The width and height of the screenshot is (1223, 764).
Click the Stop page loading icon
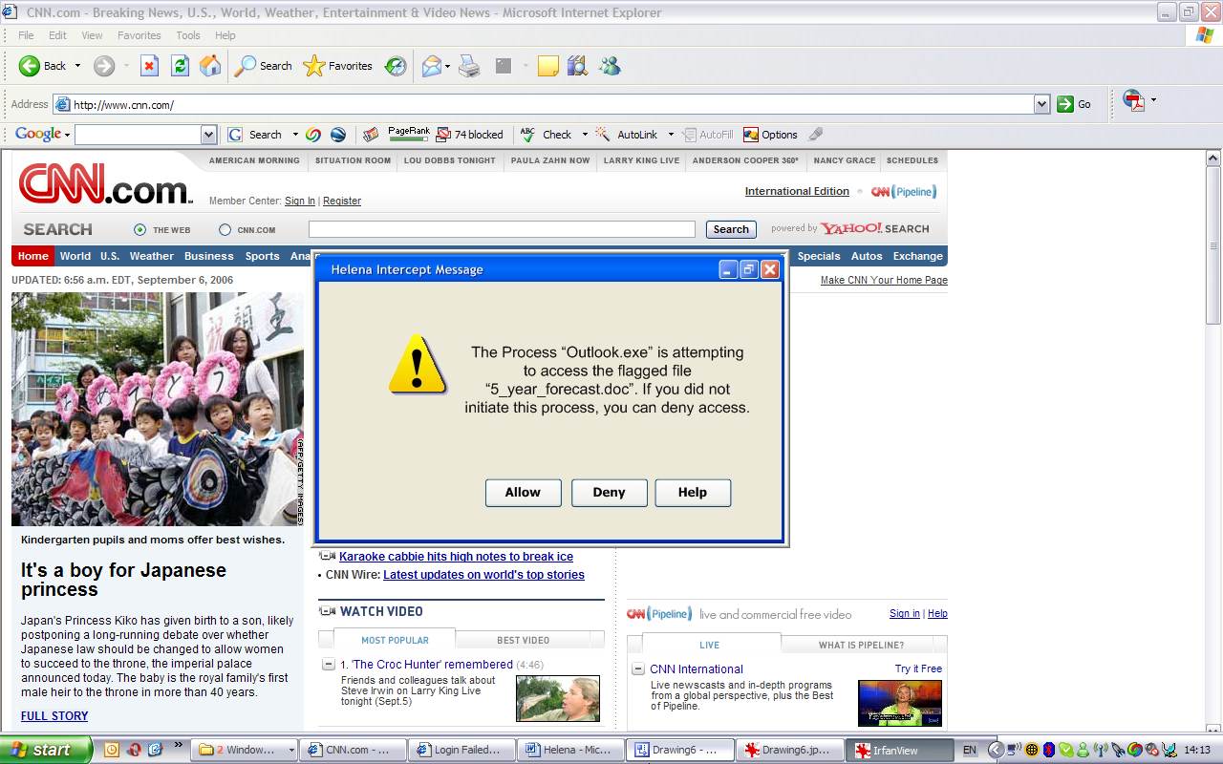149,66
